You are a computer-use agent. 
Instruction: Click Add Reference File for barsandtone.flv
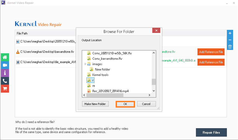point(211,52)
